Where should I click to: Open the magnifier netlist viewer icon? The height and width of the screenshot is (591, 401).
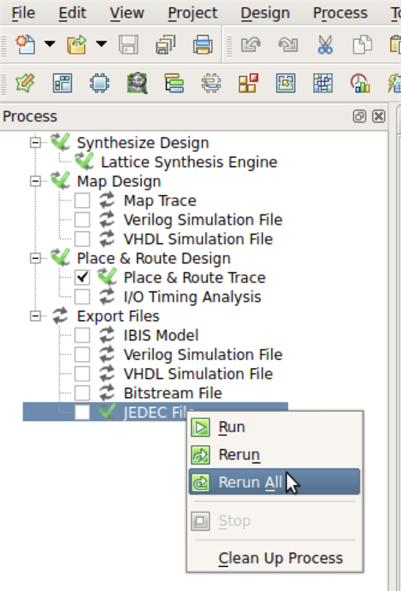(x=137, y=83)
